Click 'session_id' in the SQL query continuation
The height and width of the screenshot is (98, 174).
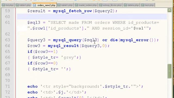coord(115,28)
